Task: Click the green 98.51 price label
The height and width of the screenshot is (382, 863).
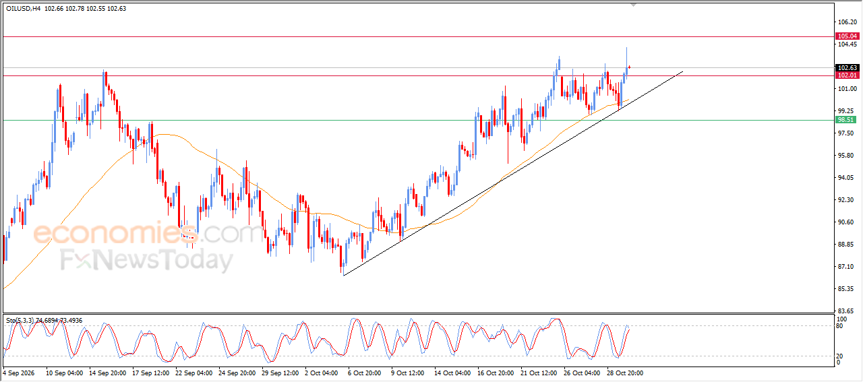Action: pos(846,120)
